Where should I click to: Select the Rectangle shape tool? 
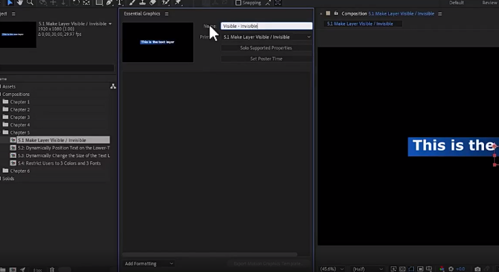(x=99, y=3)
